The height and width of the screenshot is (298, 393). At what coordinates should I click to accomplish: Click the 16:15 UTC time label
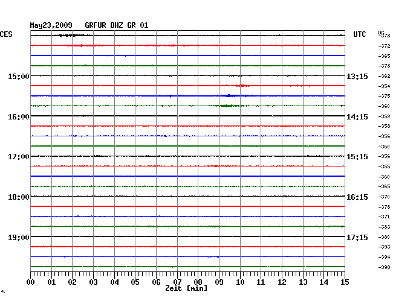[357, 197]
